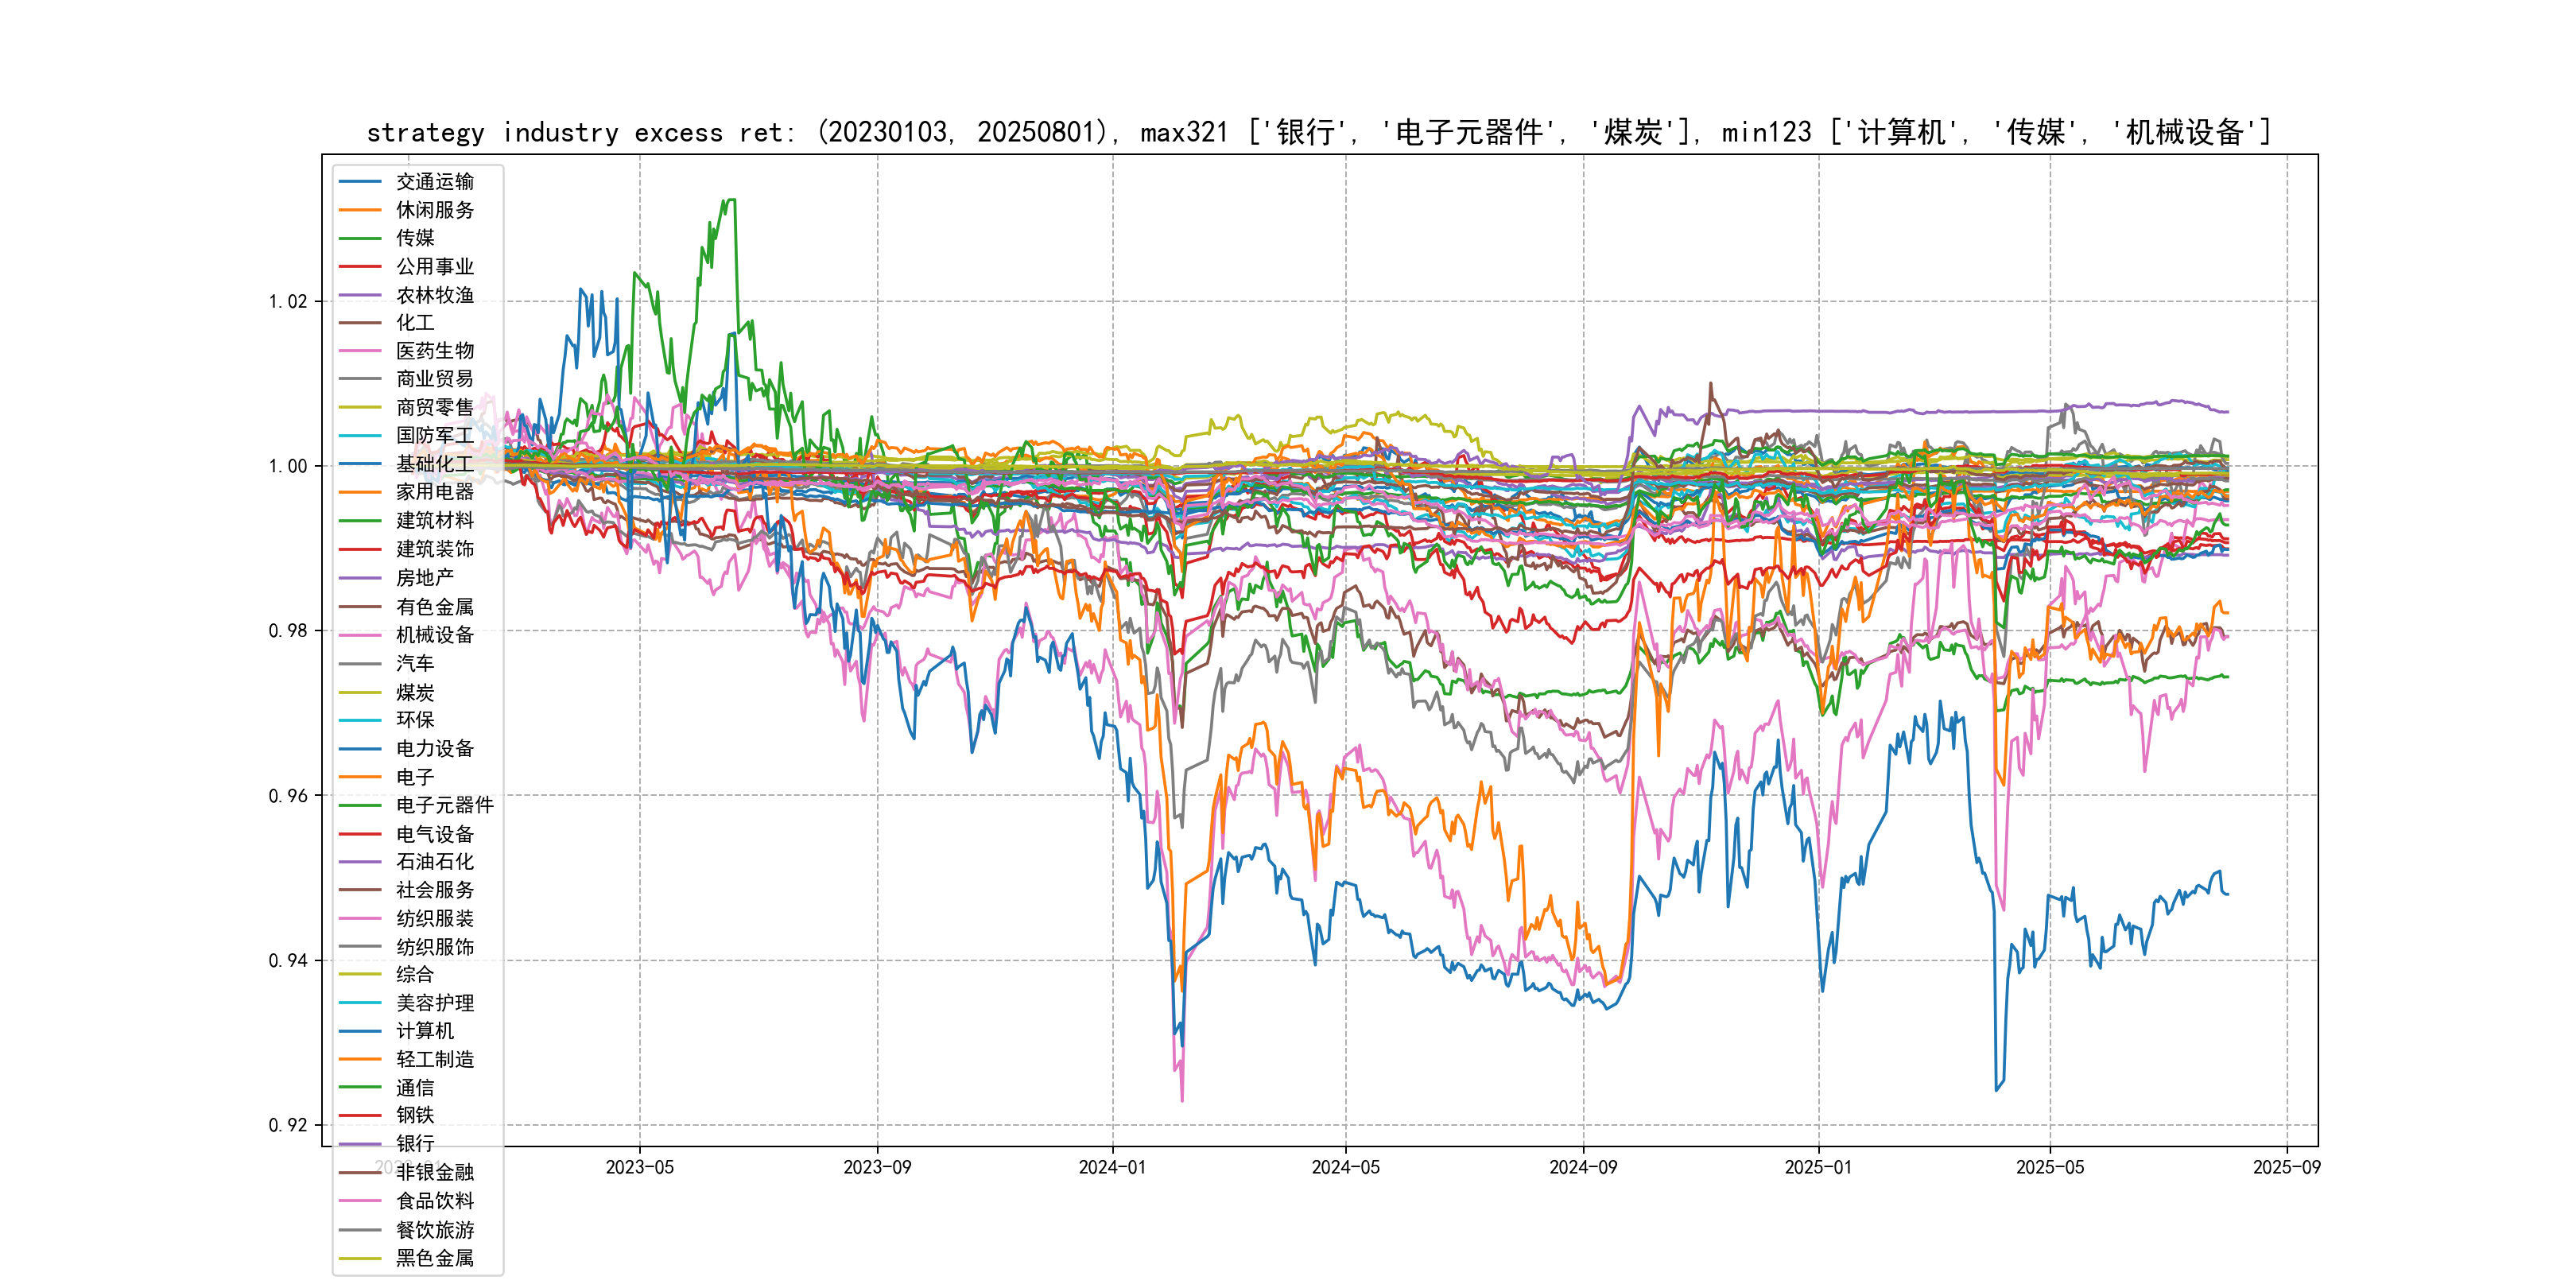Click the 计算机 legend label

pos(424,1031)
